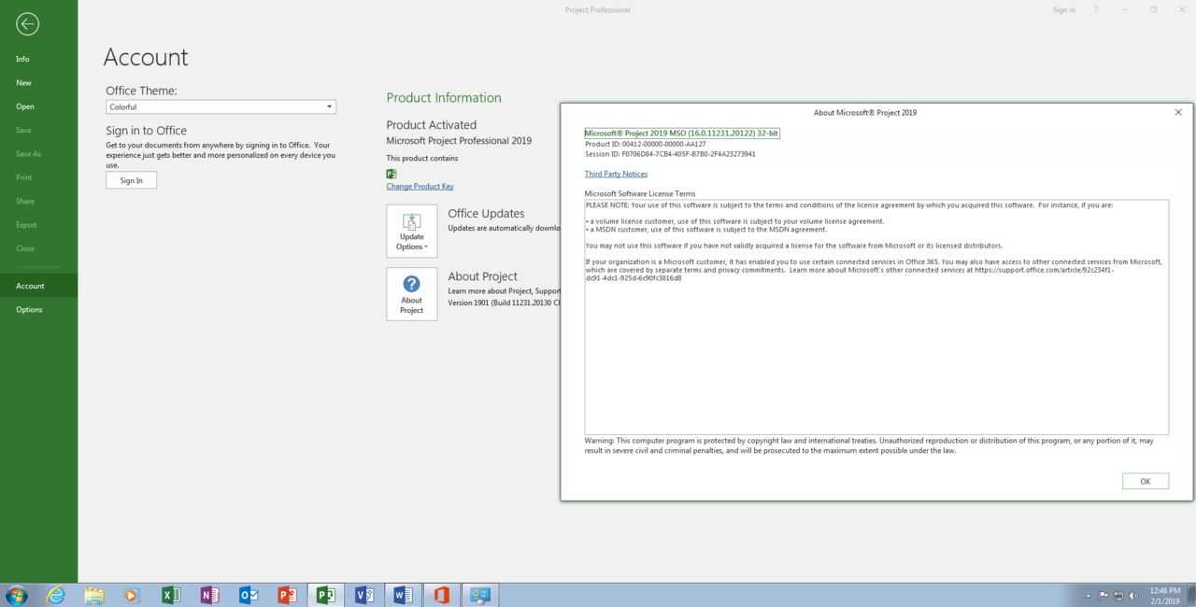This screenshot has height=607, width=1196.
Task: Open the Control Panel taskbar item
Action: (480, 595)
